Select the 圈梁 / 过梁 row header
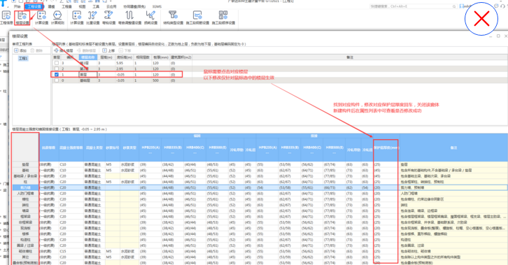Image resolution: width=508 pixels, height=265 pixels. 25,245
